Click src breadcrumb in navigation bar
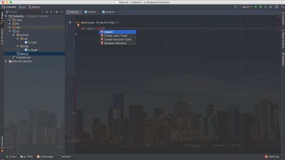 [x=22, y=7]
